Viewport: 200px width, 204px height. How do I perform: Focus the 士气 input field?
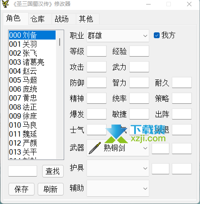click(x=96, y=130)
